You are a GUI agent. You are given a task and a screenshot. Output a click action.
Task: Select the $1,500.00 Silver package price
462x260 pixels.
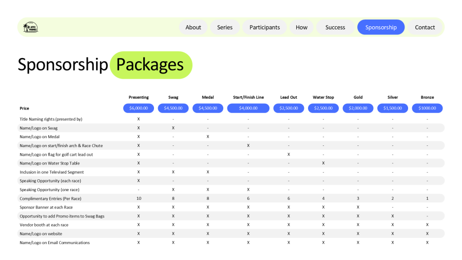[393, 108]
